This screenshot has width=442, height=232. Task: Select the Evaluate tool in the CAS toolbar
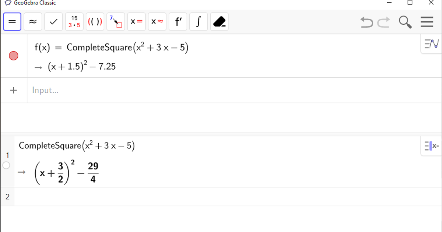(12, 21)
